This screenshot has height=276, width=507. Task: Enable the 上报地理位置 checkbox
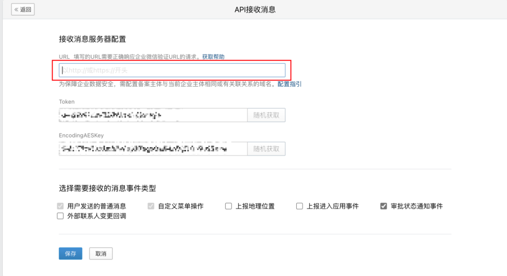coord(228,206)
